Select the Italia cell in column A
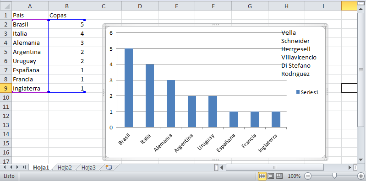 point(30,33)
